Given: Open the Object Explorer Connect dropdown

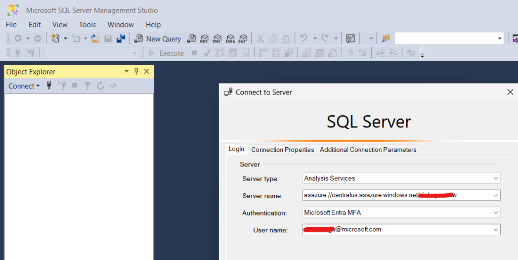Looking at the screenshot, I should pyautogui.click(x=24, y=86).
